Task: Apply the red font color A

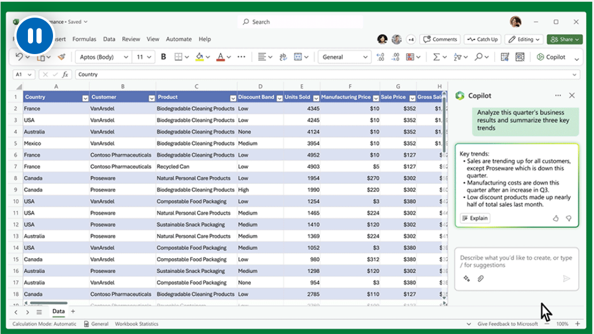Action: click(x=221, y=57)
